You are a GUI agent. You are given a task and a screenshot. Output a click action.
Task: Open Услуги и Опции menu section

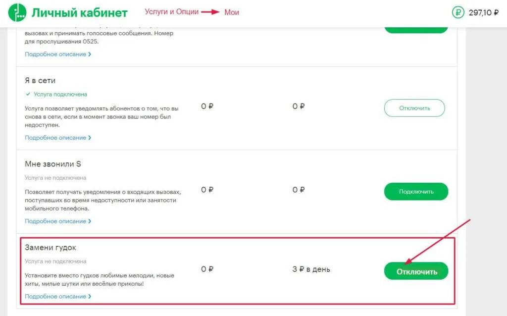171,12
